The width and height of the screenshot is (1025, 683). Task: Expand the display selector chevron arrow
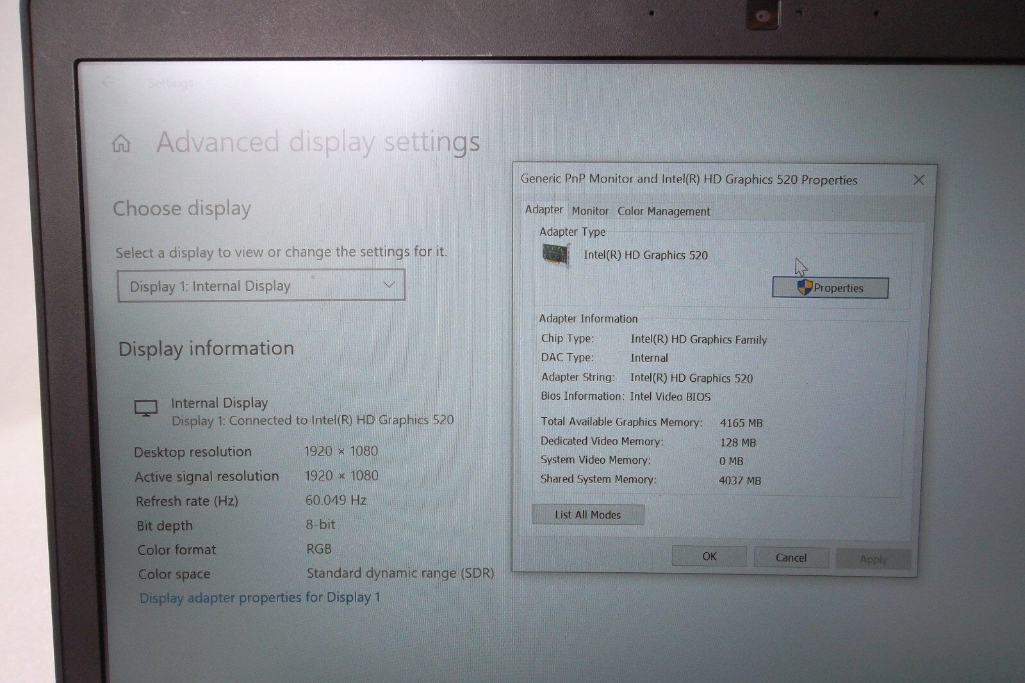[389, 284]
